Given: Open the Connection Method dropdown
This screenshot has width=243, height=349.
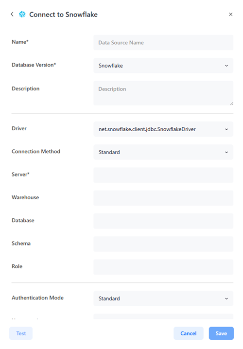Looking at the screenshot, I should [x=163, y=152].
